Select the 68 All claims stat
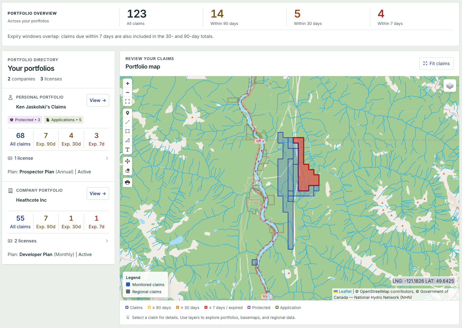Image resolution: width=462 pixels, height=328 pixels. tap(20, 139)
